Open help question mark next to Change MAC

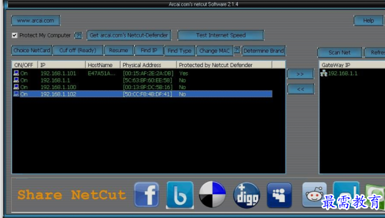(237, 50)
